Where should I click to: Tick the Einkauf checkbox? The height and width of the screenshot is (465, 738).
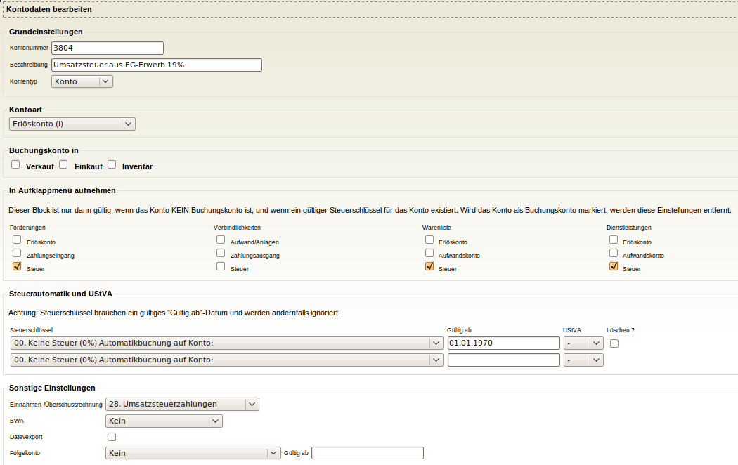[x=63, y=164]
